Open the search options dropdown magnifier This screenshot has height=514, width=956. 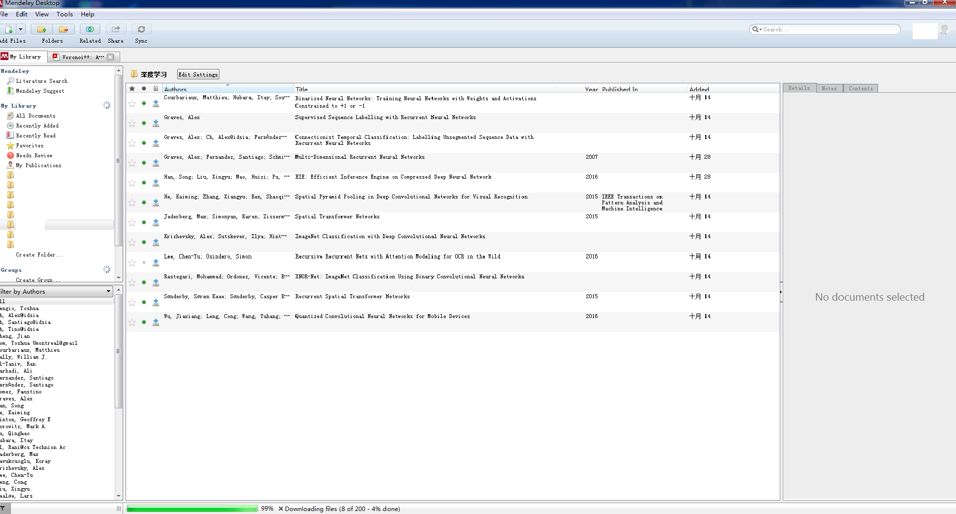click(757, 29)
